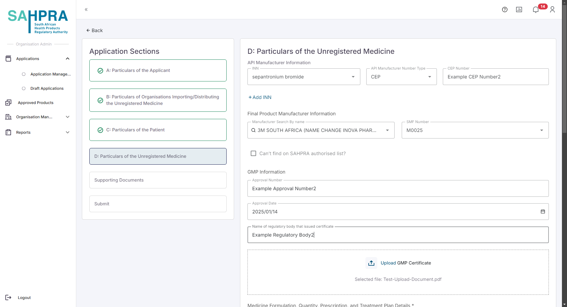Screen dimensions: 567x307
Task: Open the user profile icon
Action: [552, 10]
